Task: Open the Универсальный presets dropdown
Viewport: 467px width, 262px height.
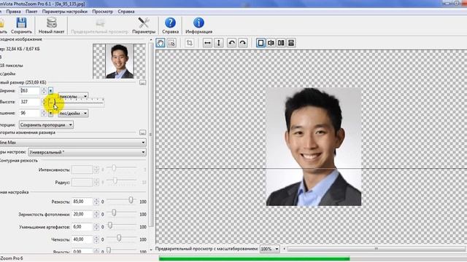Action: pyautogui.click(x=87, y=152)
